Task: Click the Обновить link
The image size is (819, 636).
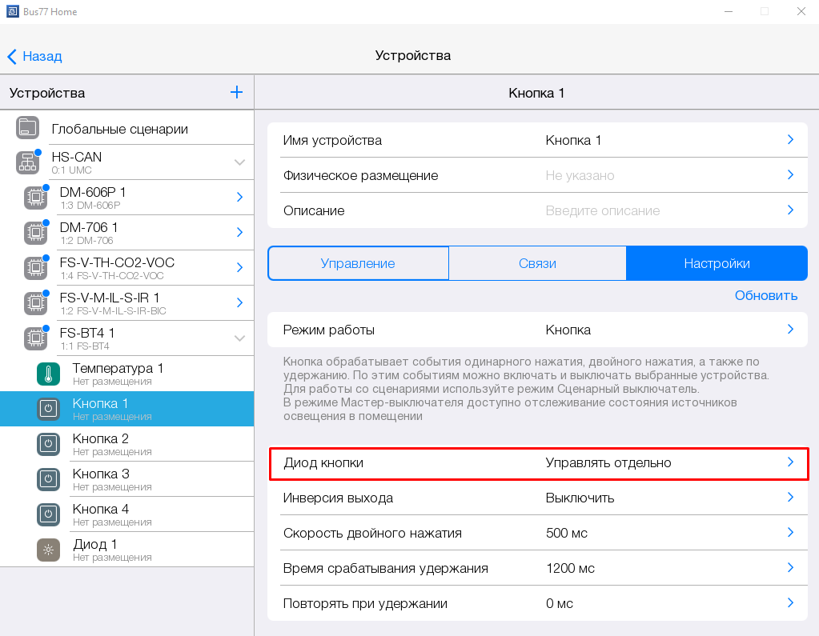Action: tap(766, 295)
